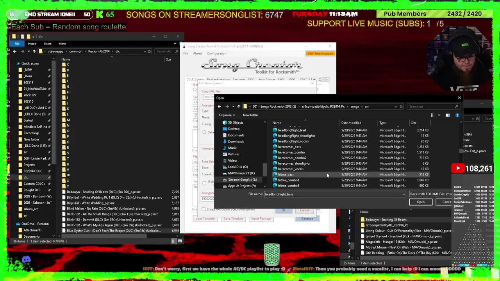This screenshot has height=281, width=500.
Task: Click the Generate button in toolkit
Action: coord(307,219)
